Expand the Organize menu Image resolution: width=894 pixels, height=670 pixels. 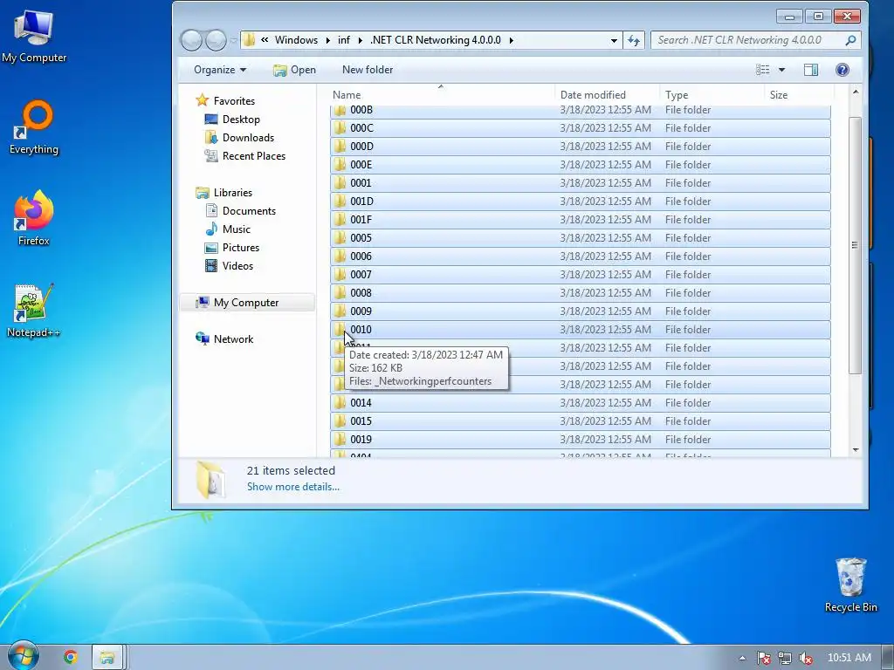coord(219,70)
